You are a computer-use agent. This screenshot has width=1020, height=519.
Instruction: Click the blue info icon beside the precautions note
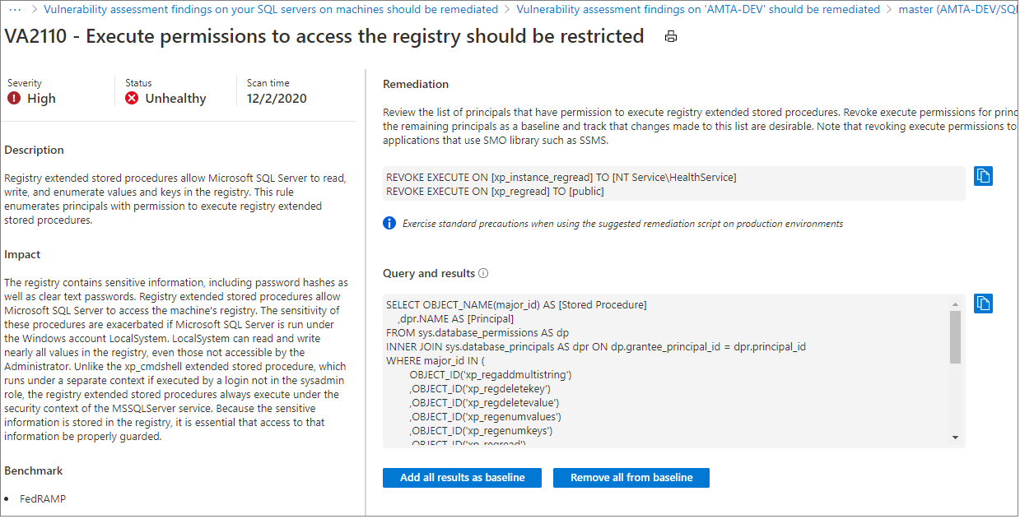[390, 223]
